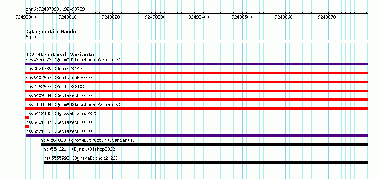Screen dimensions: 380x179
Task: Open nsv5462483 (ByrskaBishop2022) variant label
Action: [63, 113]
